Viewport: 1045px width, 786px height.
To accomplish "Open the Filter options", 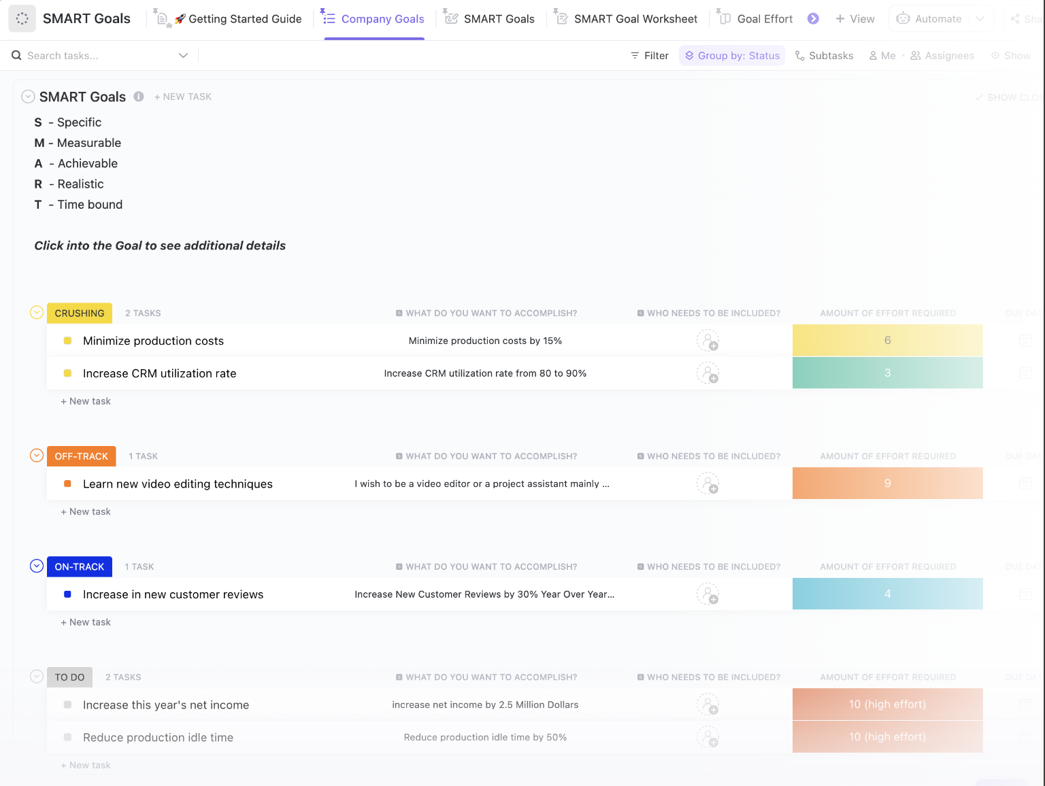I will [x=650, y=56].
